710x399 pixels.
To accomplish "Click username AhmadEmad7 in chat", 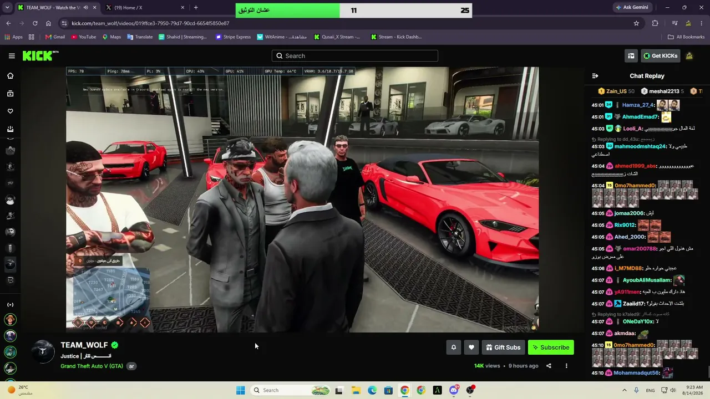I will tap(640, 117).
